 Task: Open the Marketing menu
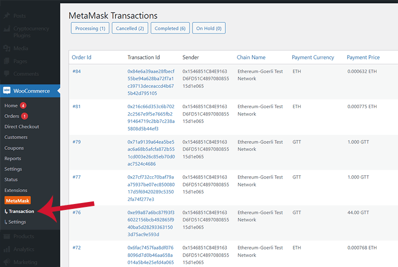25,262
